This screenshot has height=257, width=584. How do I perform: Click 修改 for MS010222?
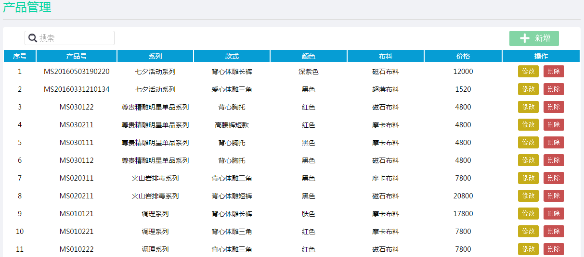528,249
